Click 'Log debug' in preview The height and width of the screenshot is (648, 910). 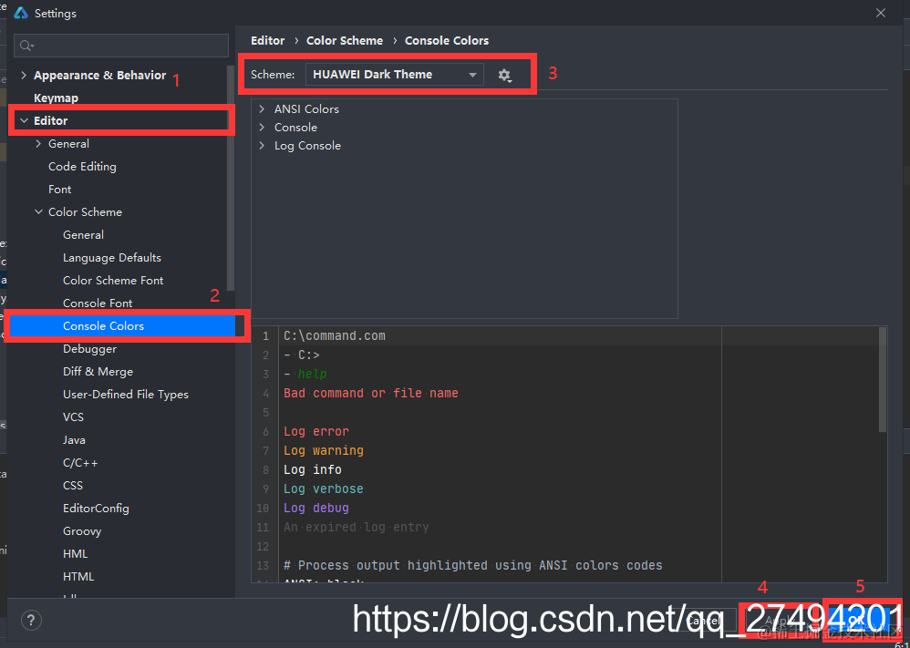tap(316, 509)
